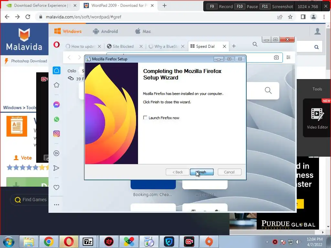This screenshot has height=248, width=331.
Task: Open Opera home sidebar icon
Action: coord(56,70)
